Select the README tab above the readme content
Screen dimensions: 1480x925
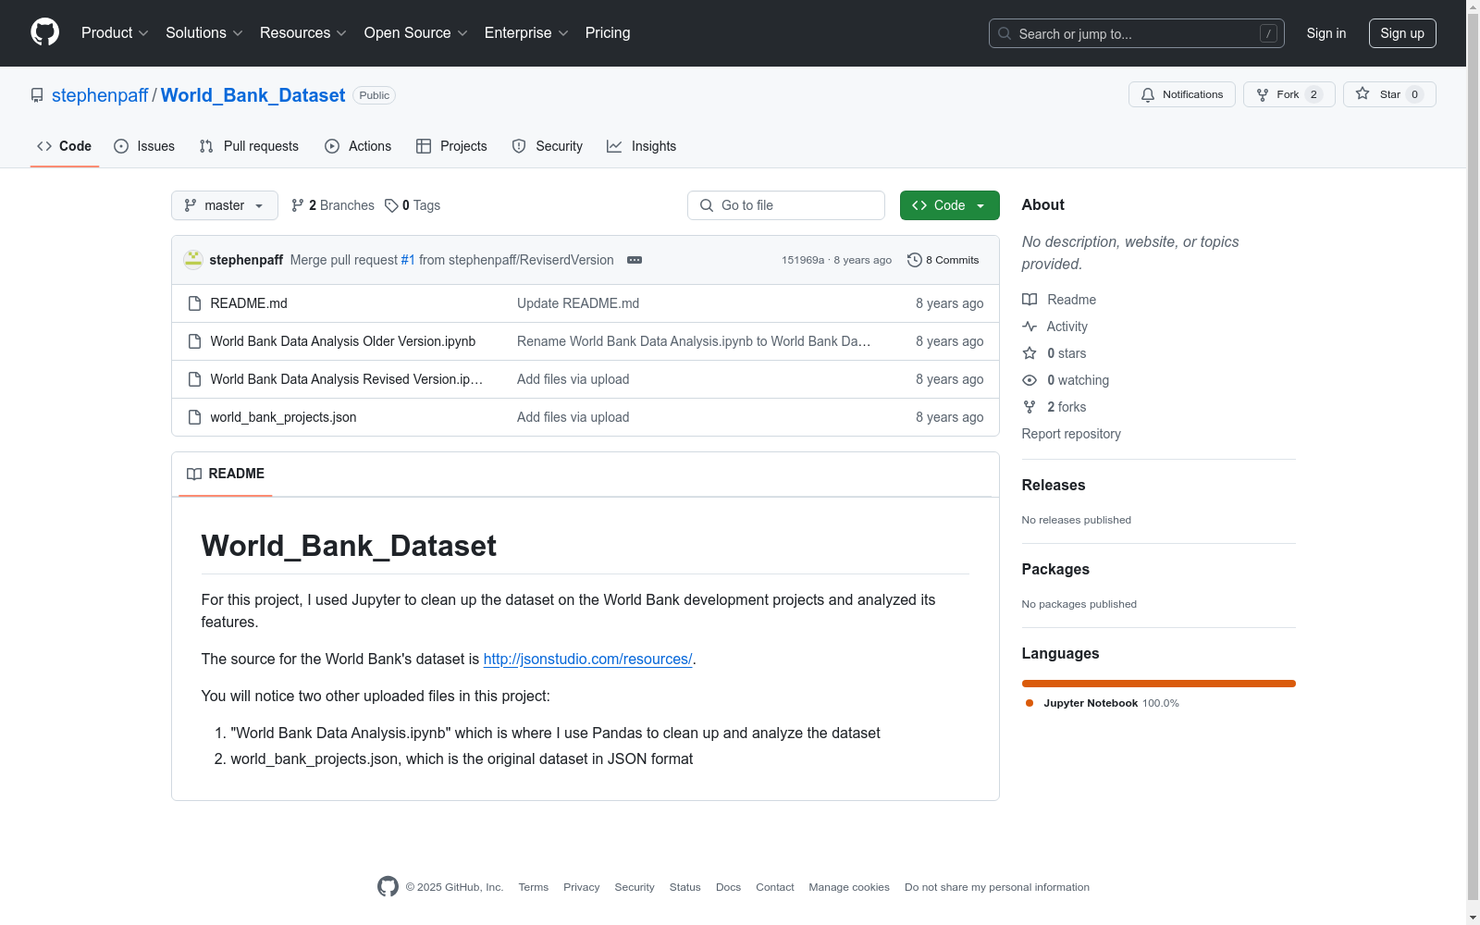point(226,474)
